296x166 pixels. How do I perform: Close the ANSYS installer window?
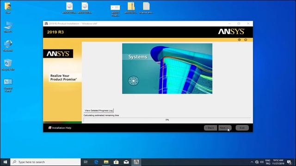click(248, 24)
